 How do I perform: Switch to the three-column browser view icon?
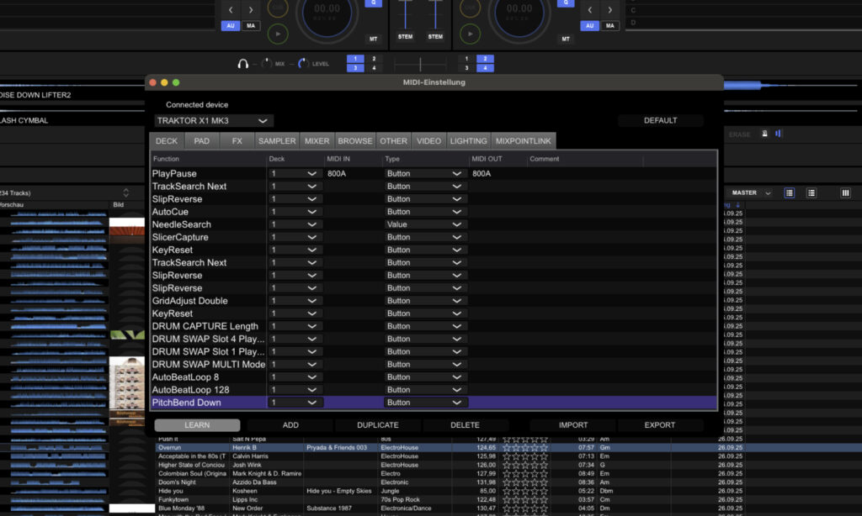[845, 192]
